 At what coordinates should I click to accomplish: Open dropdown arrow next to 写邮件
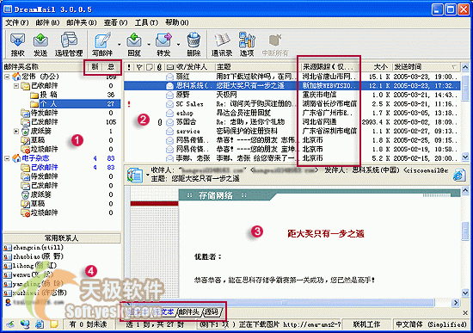pos(120,45)
